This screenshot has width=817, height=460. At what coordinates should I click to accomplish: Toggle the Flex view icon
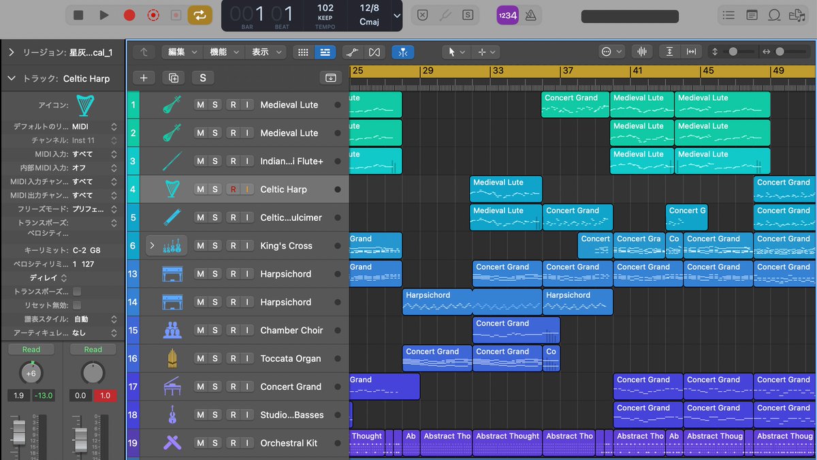[374, 52]
